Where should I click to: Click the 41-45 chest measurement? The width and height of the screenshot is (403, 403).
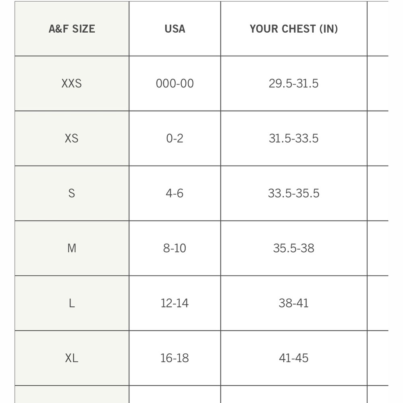click(x=294, y=358)
